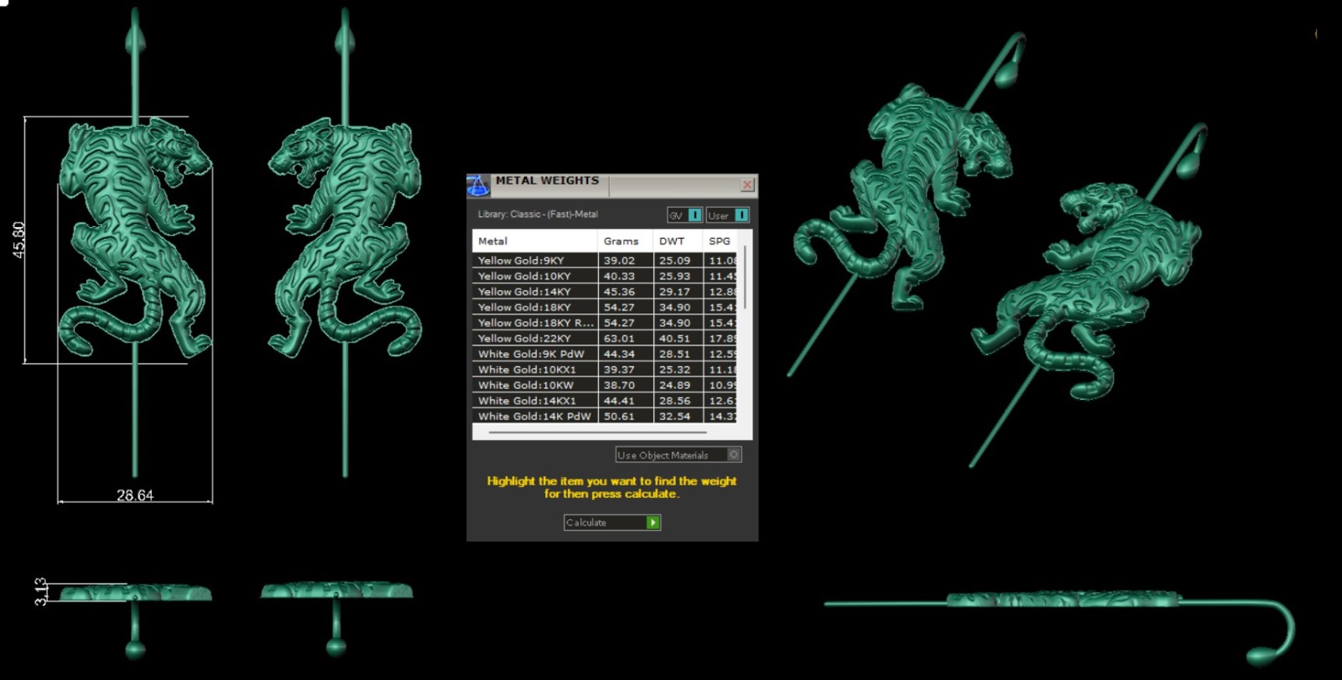Image resolution: width=1342 pixels, height=680 pixels.
Task: Click the DWT column header
Action: 676,241
